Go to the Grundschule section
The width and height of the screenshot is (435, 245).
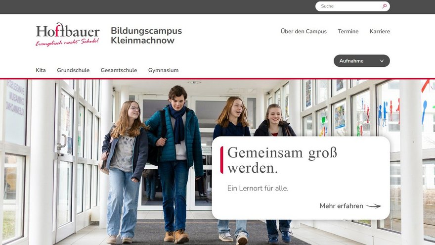click(73, 70)
